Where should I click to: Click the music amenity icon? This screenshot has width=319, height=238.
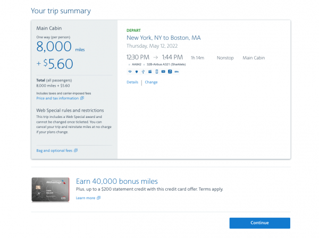pyautogui.click(x=170, y=71)
